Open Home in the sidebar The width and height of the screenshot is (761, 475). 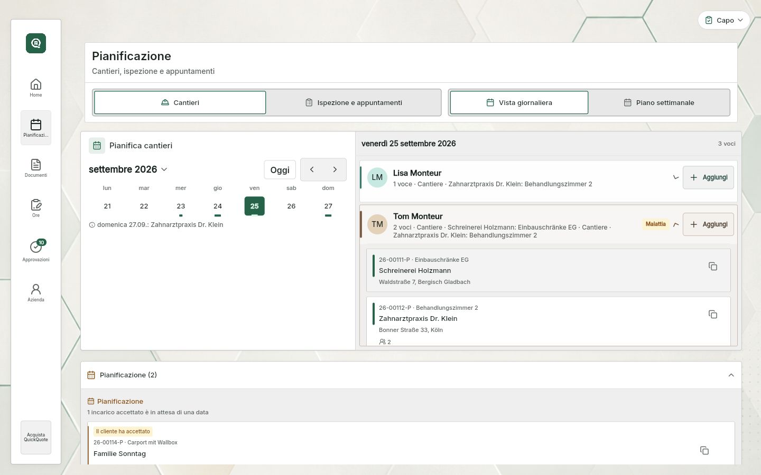36,88
